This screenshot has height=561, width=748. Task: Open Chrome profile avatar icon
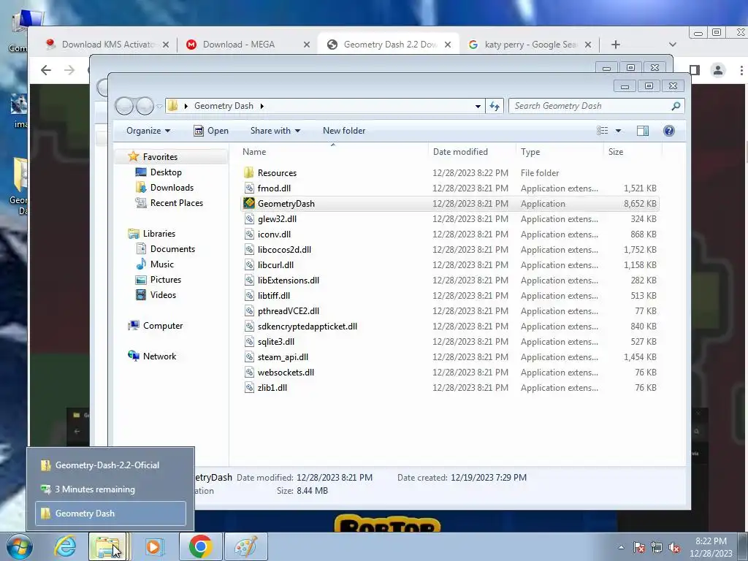pos(717,71)
